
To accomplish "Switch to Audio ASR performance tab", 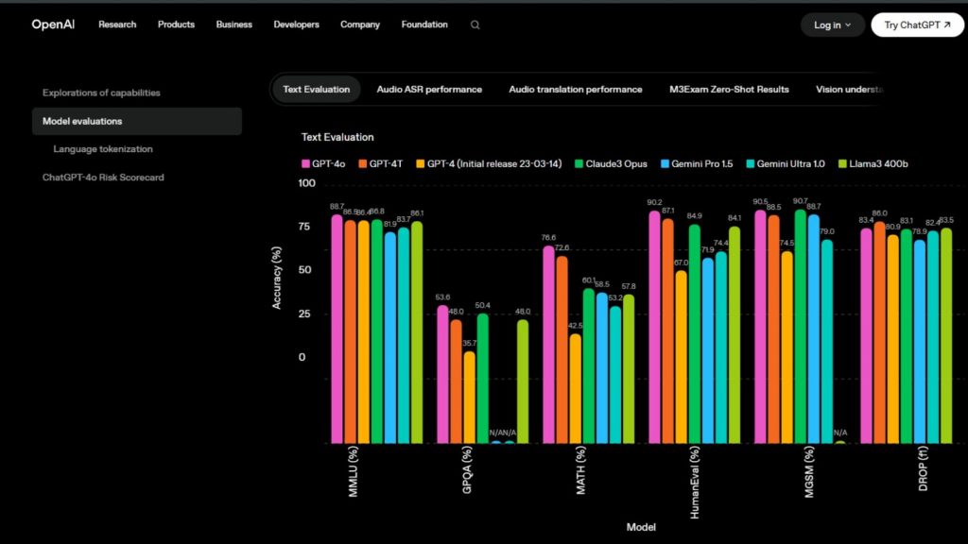I will pyautogui.click(x=429, y=90).
